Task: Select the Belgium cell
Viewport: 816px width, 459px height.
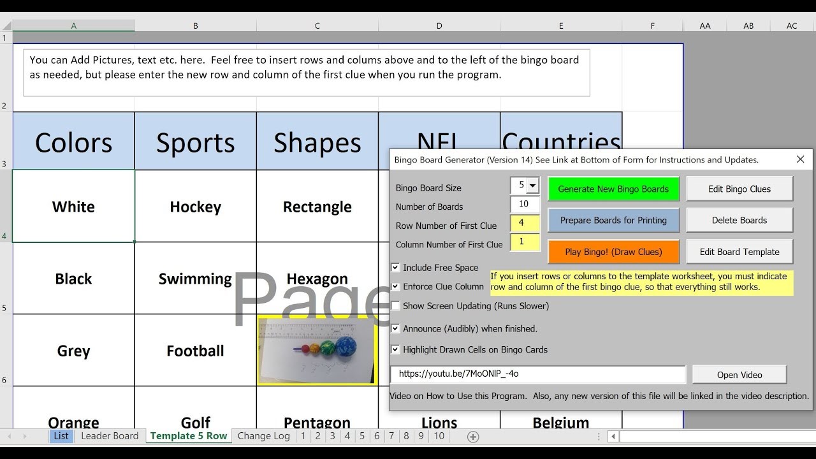Action: (x=561, y=419)
